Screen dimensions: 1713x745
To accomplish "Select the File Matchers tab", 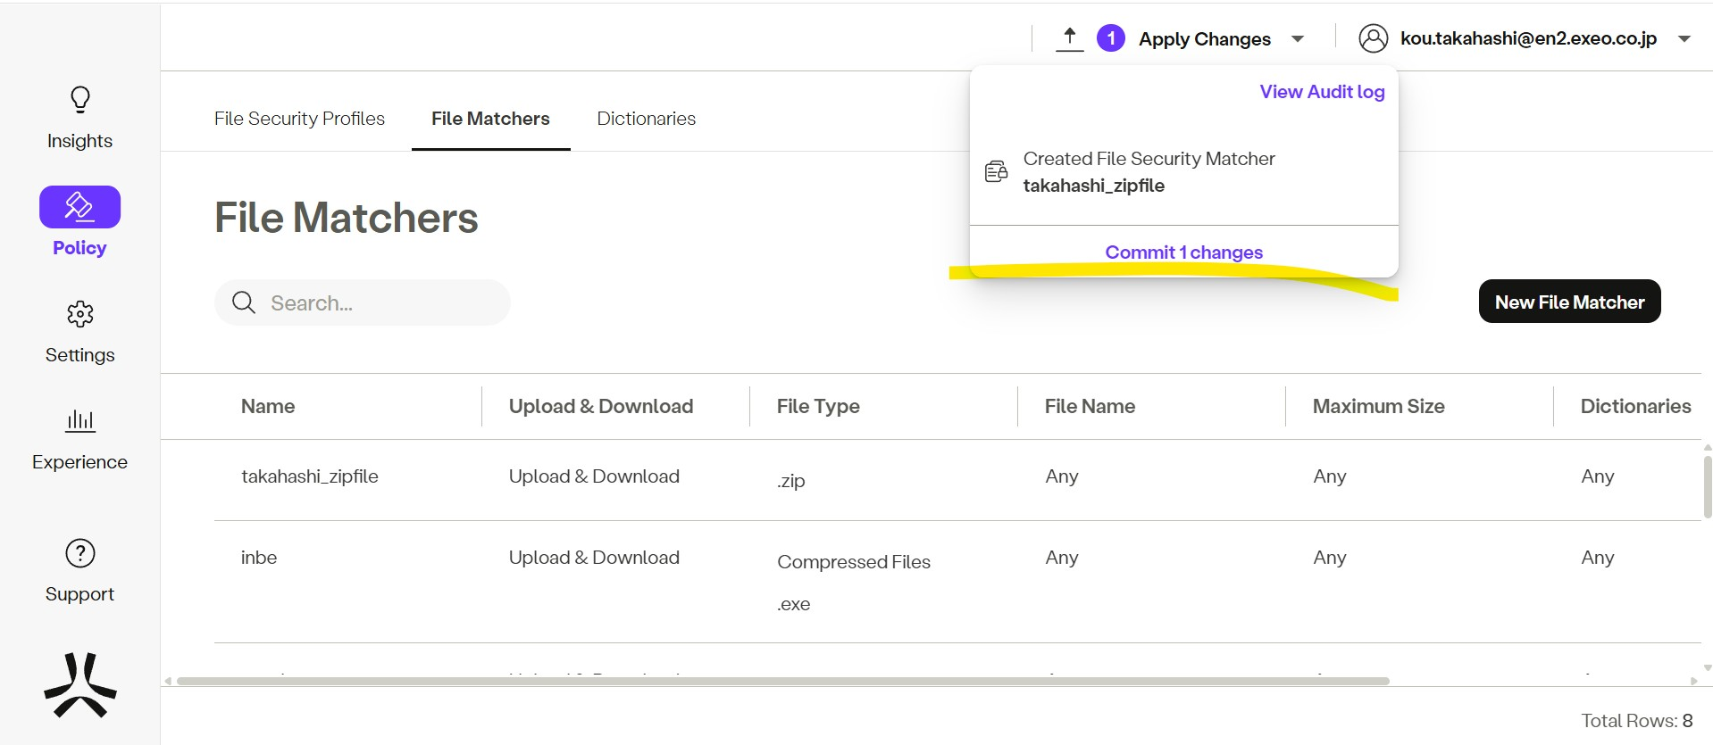I will tap(490, 119).
